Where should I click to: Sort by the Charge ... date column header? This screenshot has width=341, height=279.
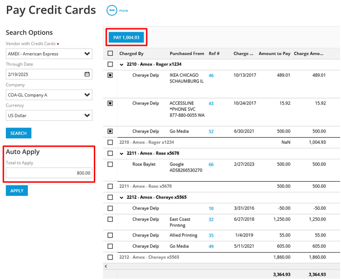[x=243, y=53]
